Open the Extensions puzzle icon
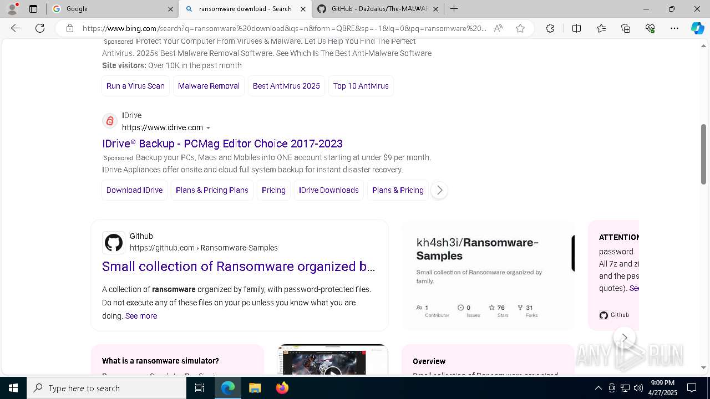The image size is (710, 399). (x=550, y=28)
